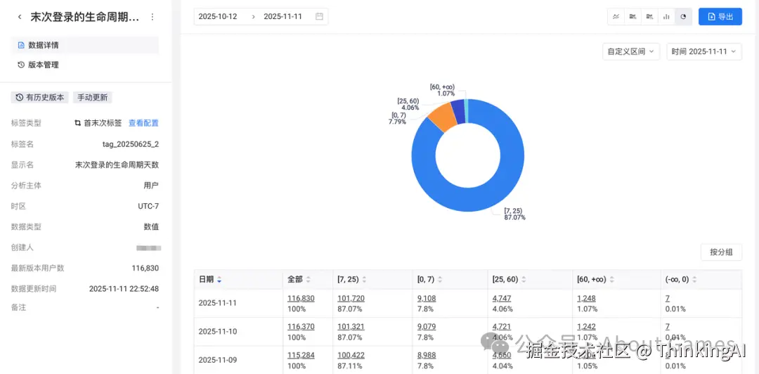Open the 1,248 value in [60, +∞) column
Screen dimensions: 759x374
(586, 298)
